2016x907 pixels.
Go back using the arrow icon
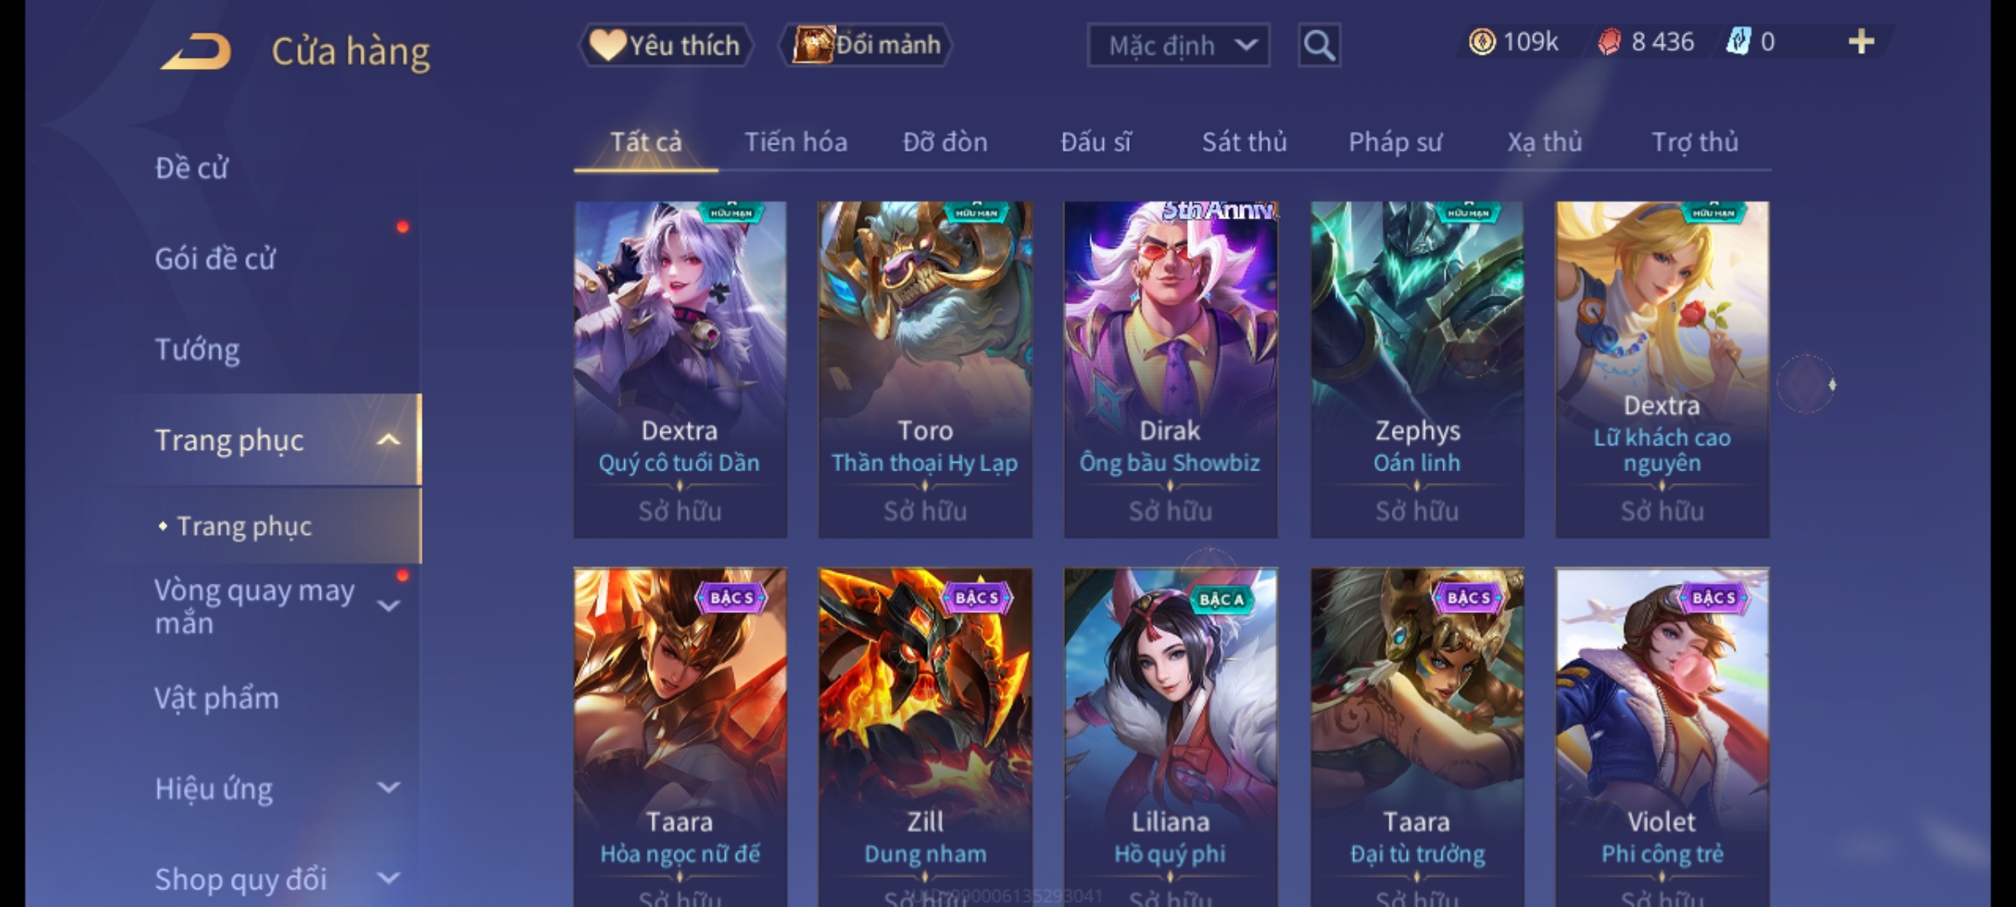point(197,51)
